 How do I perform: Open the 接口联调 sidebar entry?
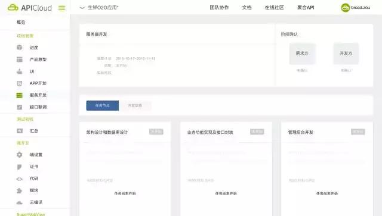(x=38, y=107)
